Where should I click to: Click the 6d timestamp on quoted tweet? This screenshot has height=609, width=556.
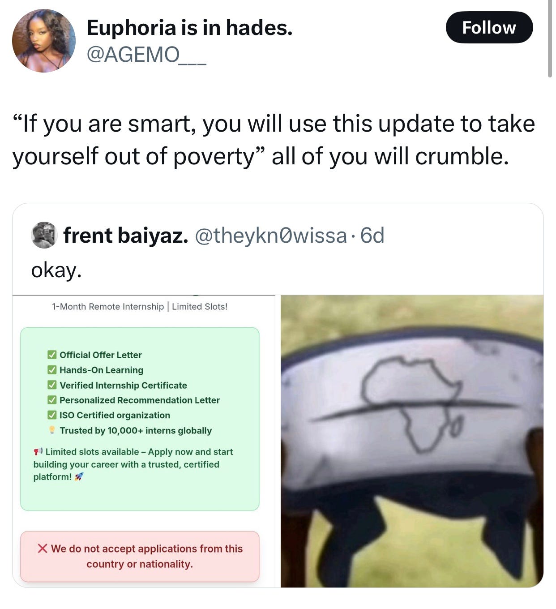tap(372, 236)
